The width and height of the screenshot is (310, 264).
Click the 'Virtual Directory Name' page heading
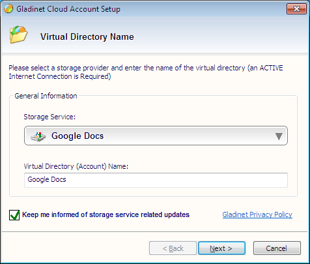click(87, 37)
